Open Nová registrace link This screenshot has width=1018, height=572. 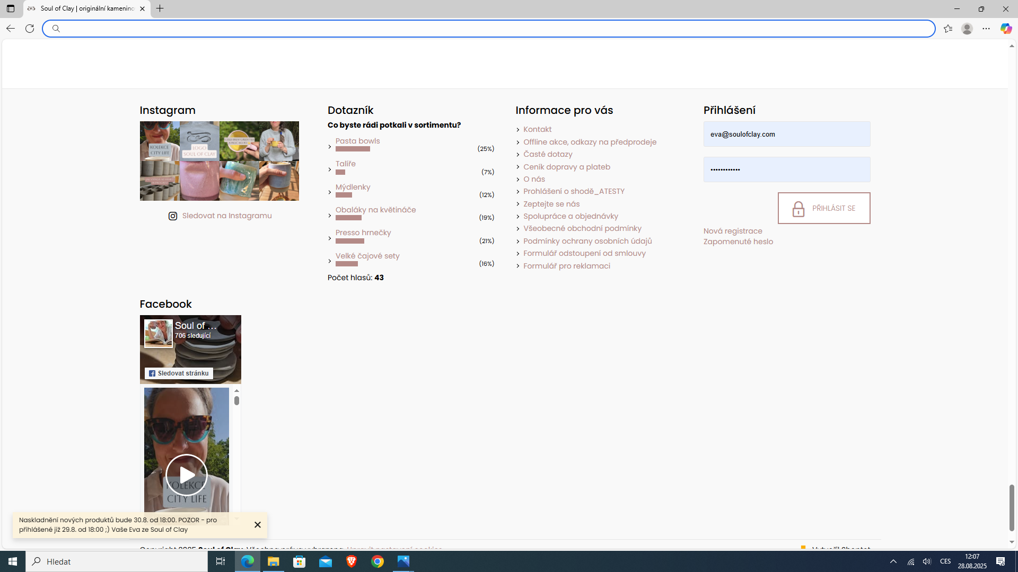[733, 231]
